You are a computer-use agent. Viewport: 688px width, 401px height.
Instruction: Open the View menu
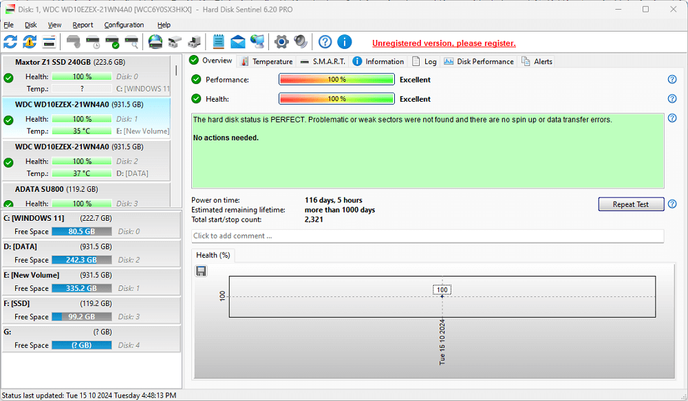pos(54,25)
